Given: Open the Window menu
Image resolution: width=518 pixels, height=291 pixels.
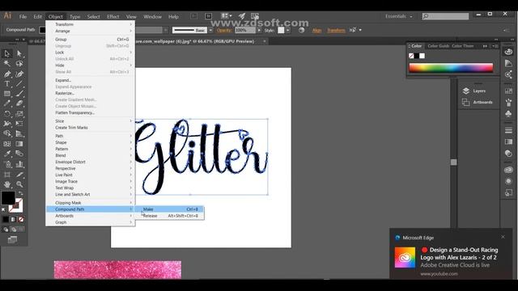Looking at the screenshot, I should [x=152, y=16].
